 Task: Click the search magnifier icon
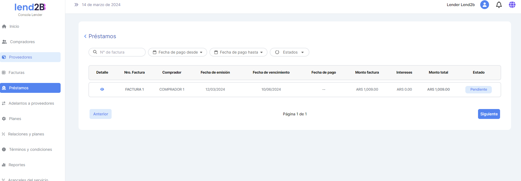(x=95, y=52)
